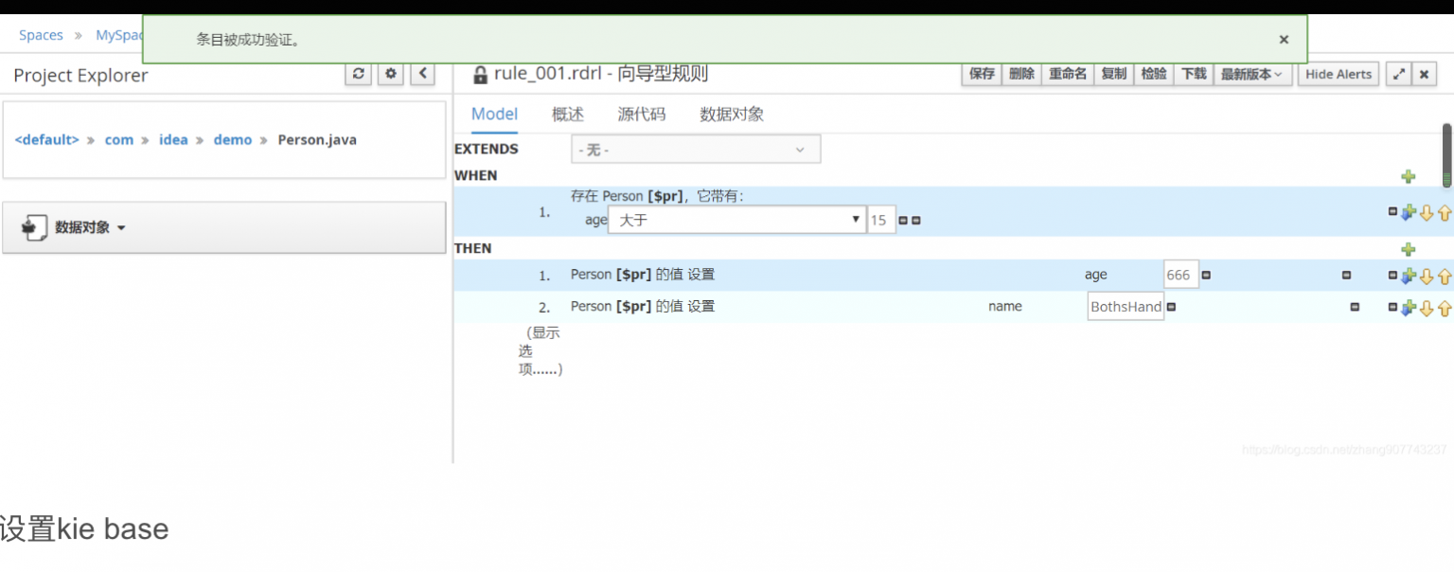Viewport: 1454px width, 572px height.
Task: Collapse the Project Explorer panel
Action: 422,74
